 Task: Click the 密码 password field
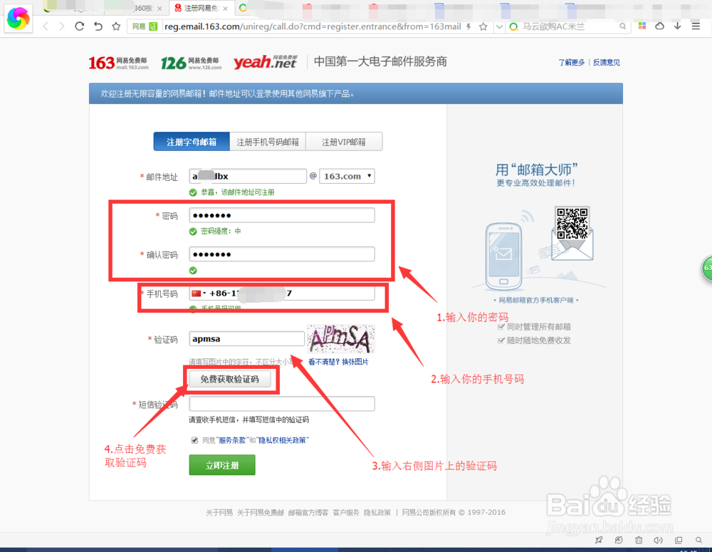(x=281, y=215)
